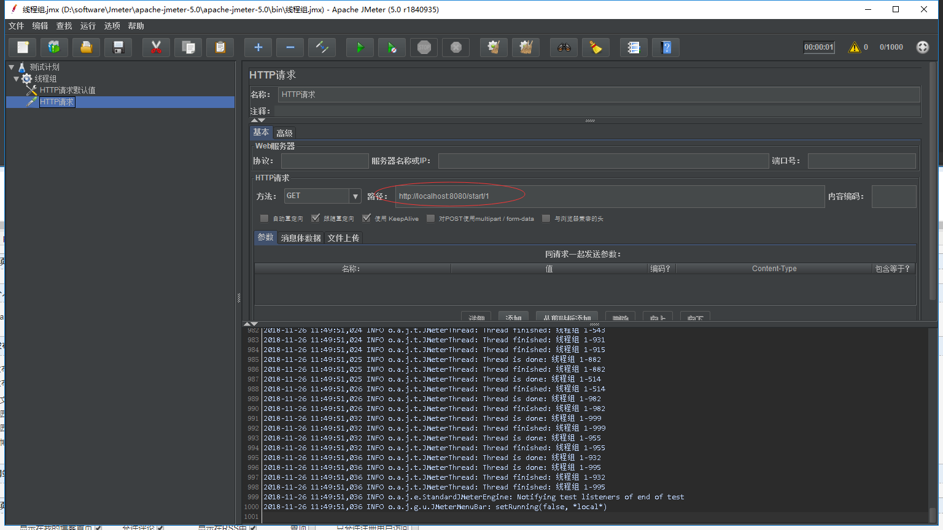Open the 文件 menu

pos(16,26)
